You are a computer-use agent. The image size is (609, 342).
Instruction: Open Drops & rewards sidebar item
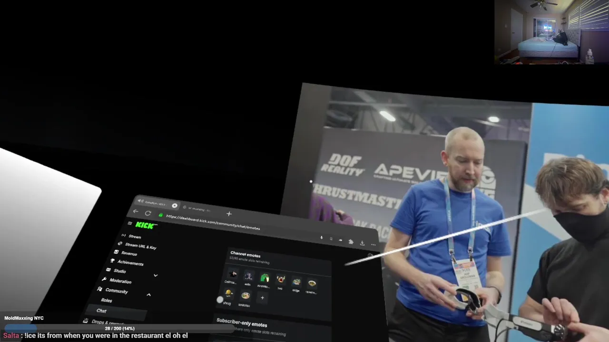[104, 322]
